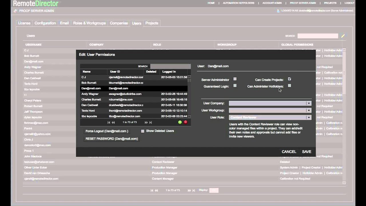This screenshot has height=206, width=366.
Task: Click the logged-in user icon in header
Action: click(x=278, y=11)
